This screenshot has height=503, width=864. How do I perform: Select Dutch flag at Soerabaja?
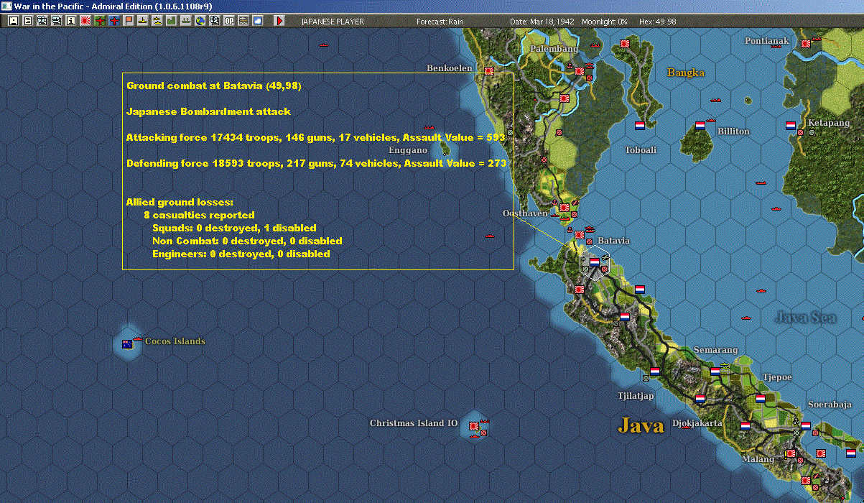(806, 425)
